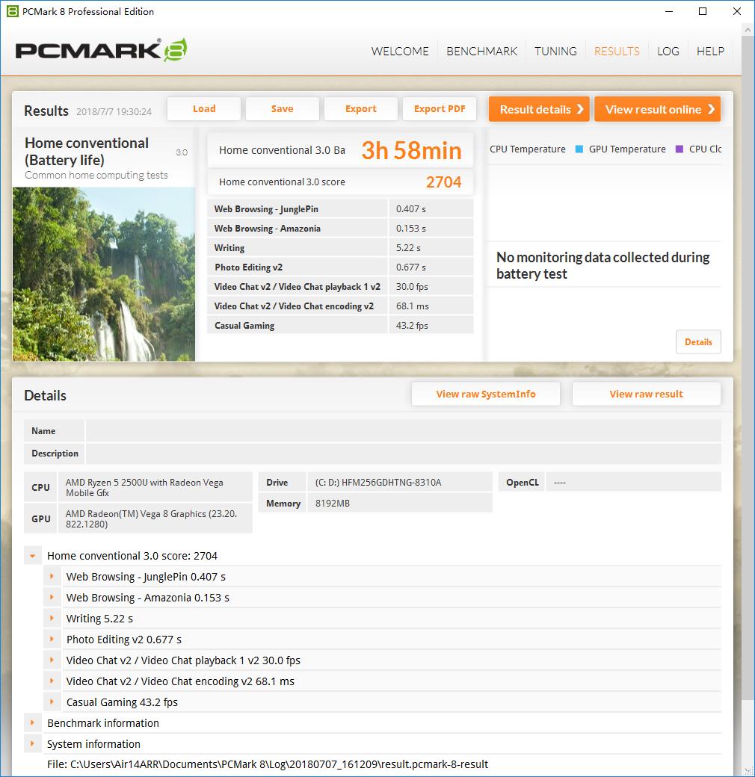Go to the LOG tab
Viewport: 755px width, 777px height.
[x=668, y=51]
